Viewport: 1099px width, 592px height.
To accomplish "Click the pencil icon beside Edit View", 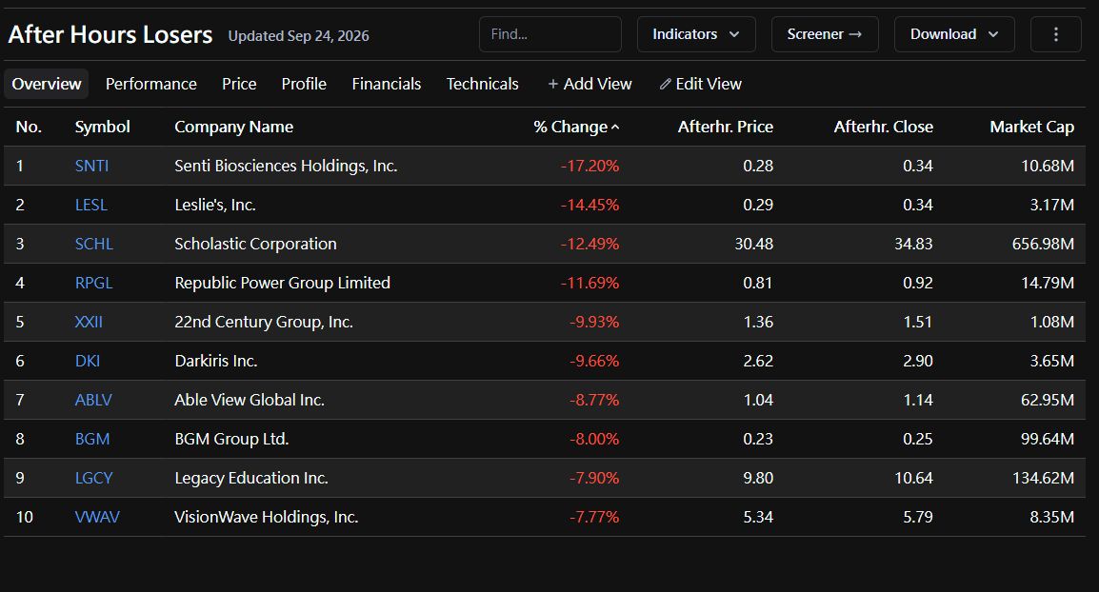I will pyautogui.click(x=665, y=84).
